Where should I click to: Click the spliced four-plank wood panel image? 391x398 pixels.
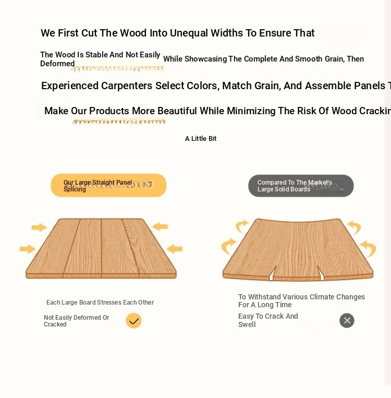101,248
